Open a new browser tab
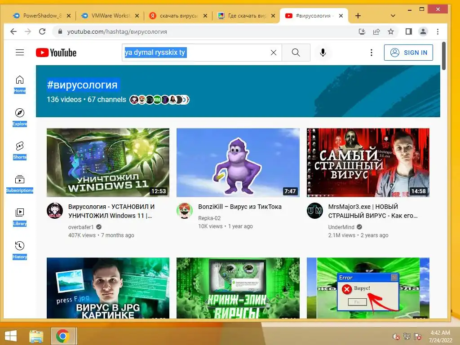Viewport: 460px width, 345px height. pos(358,16)
